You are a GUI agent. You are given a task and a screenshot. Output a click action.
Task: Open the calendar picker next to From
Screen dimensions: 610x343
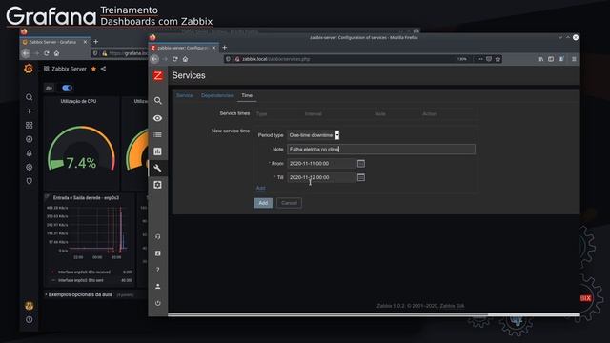[361, 163]
